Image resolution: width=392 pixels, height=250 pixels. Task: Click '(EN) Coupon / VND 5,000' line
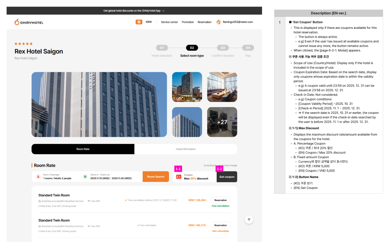tap(316, 171)
